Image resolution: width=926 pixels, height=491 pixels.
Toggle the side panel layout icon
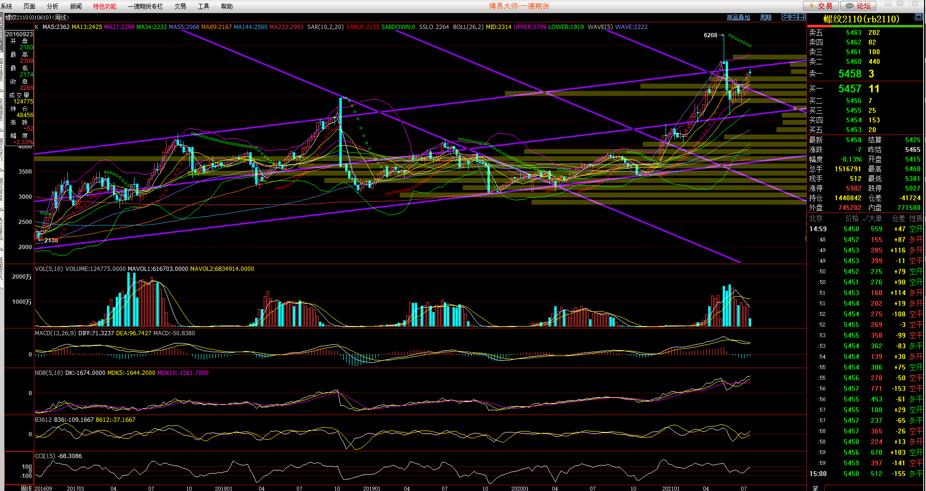pos(802,17)
